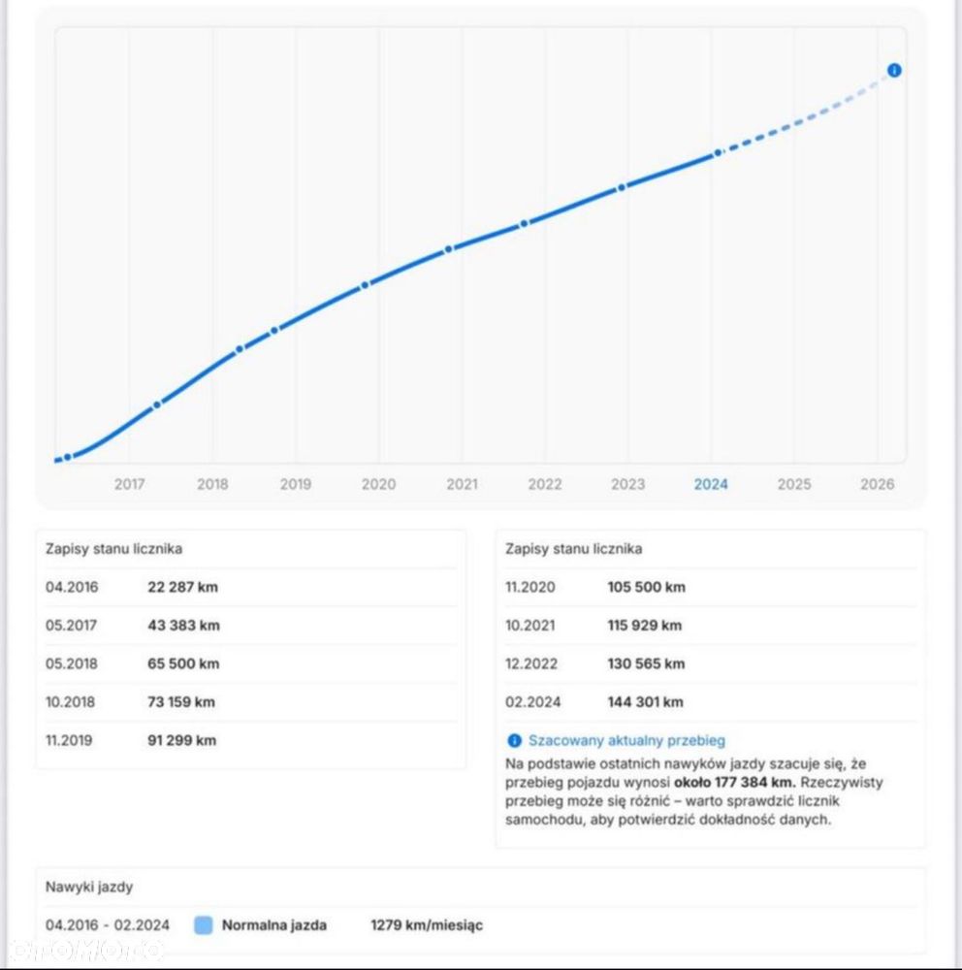
Task: Click the info icon at the chart's end
Action: click(894, 71)
